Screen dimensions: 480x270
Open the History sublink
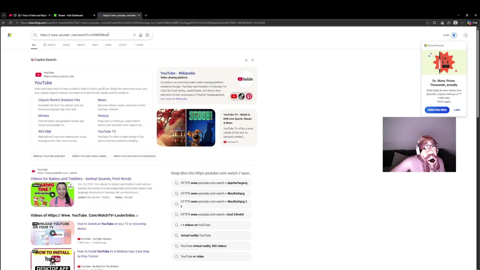click(x=103, y=116)
